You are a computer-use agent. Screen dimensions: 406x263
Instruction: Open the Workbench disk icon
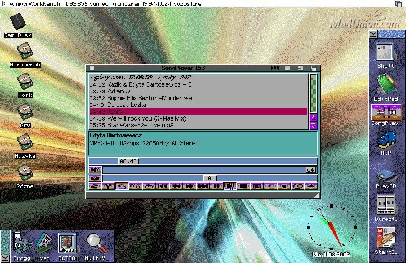pyautogui.click(x=25, y=55)
